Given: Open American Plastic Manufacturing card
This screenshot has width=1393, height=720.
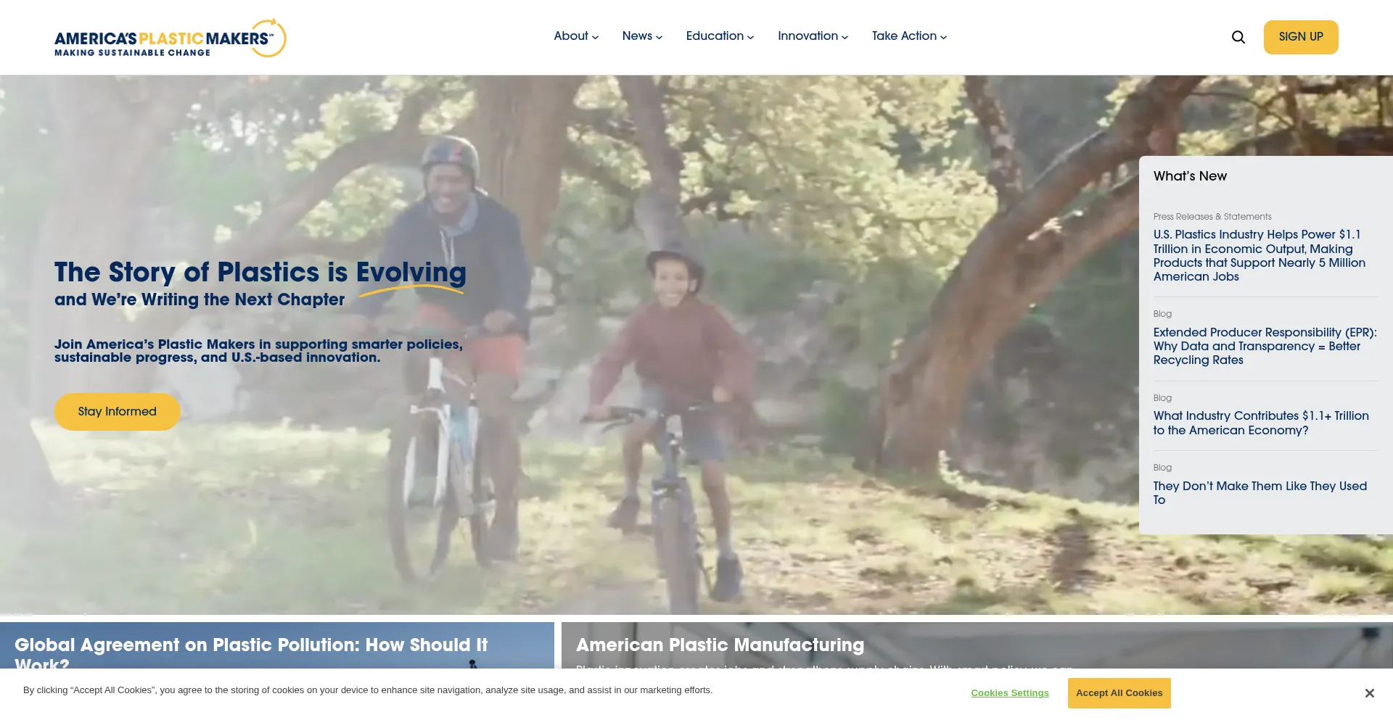Looking at the screenshot, I should (719, 645).
